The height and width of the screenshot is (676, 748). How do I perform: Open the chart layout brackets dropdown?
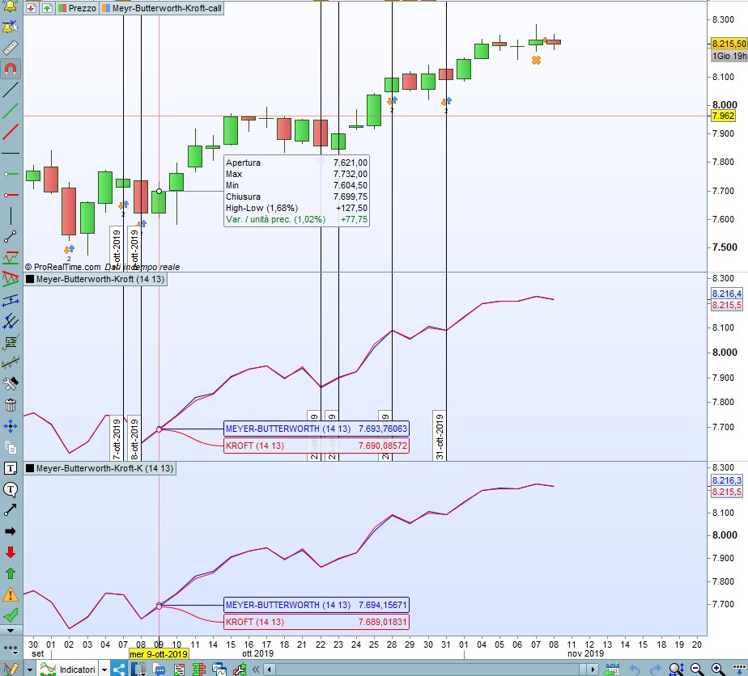pyautogui.click(x=138, y=670)
